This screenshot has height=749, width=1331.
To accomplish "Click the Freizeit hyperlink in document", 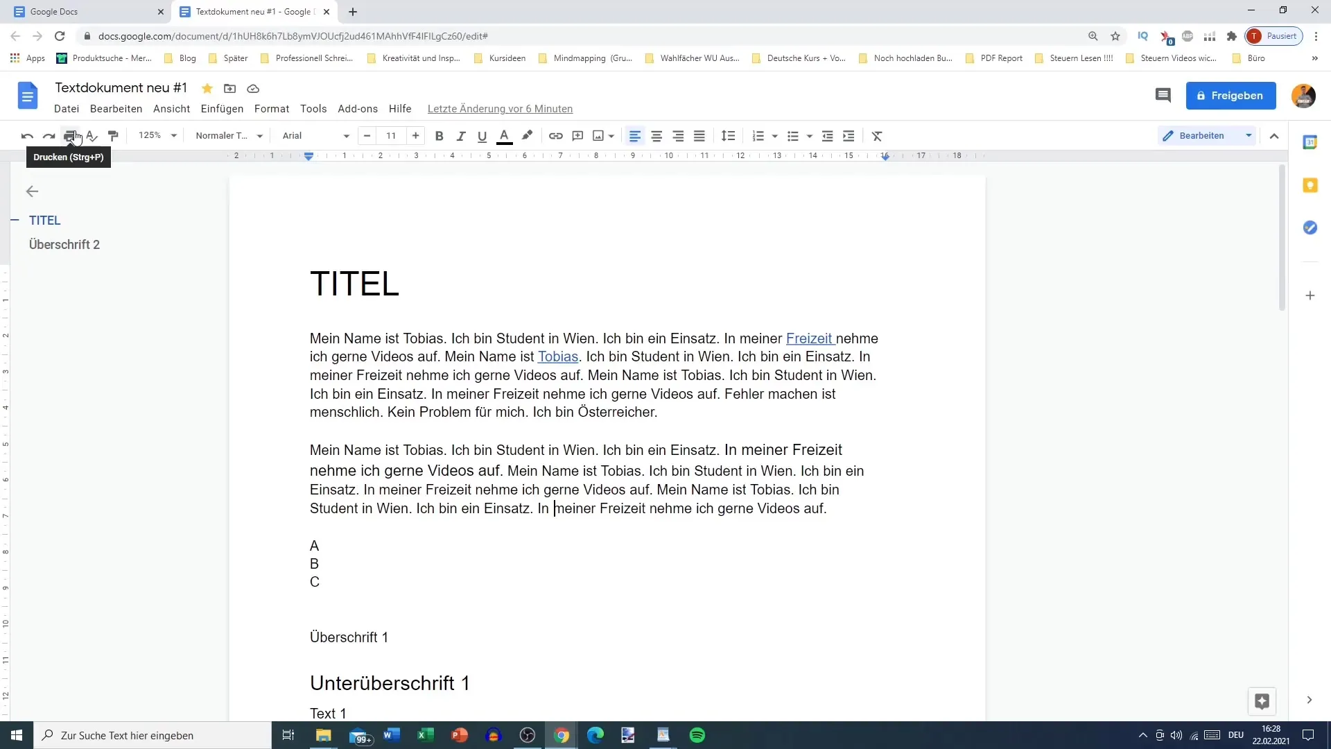I will pyautogui.click(x=809, y=338).
